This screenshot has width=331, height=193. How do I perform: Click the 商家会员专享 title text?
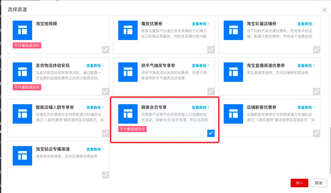(154, 107)
